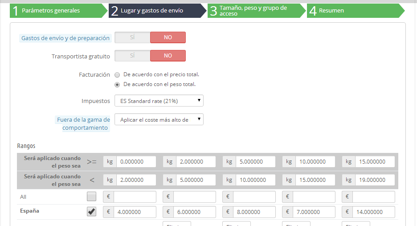Tick the All zones checkbox
The height and width of the screenshot is (226, 417).
point(91,197)
